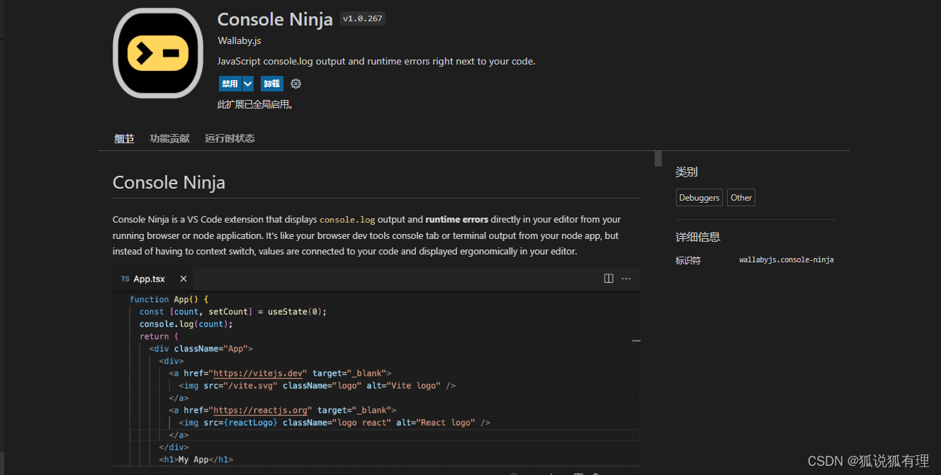Click the Console Ninja title heading
The width and height of the screenshot is (941, 475).
click(x=275, y=19)
